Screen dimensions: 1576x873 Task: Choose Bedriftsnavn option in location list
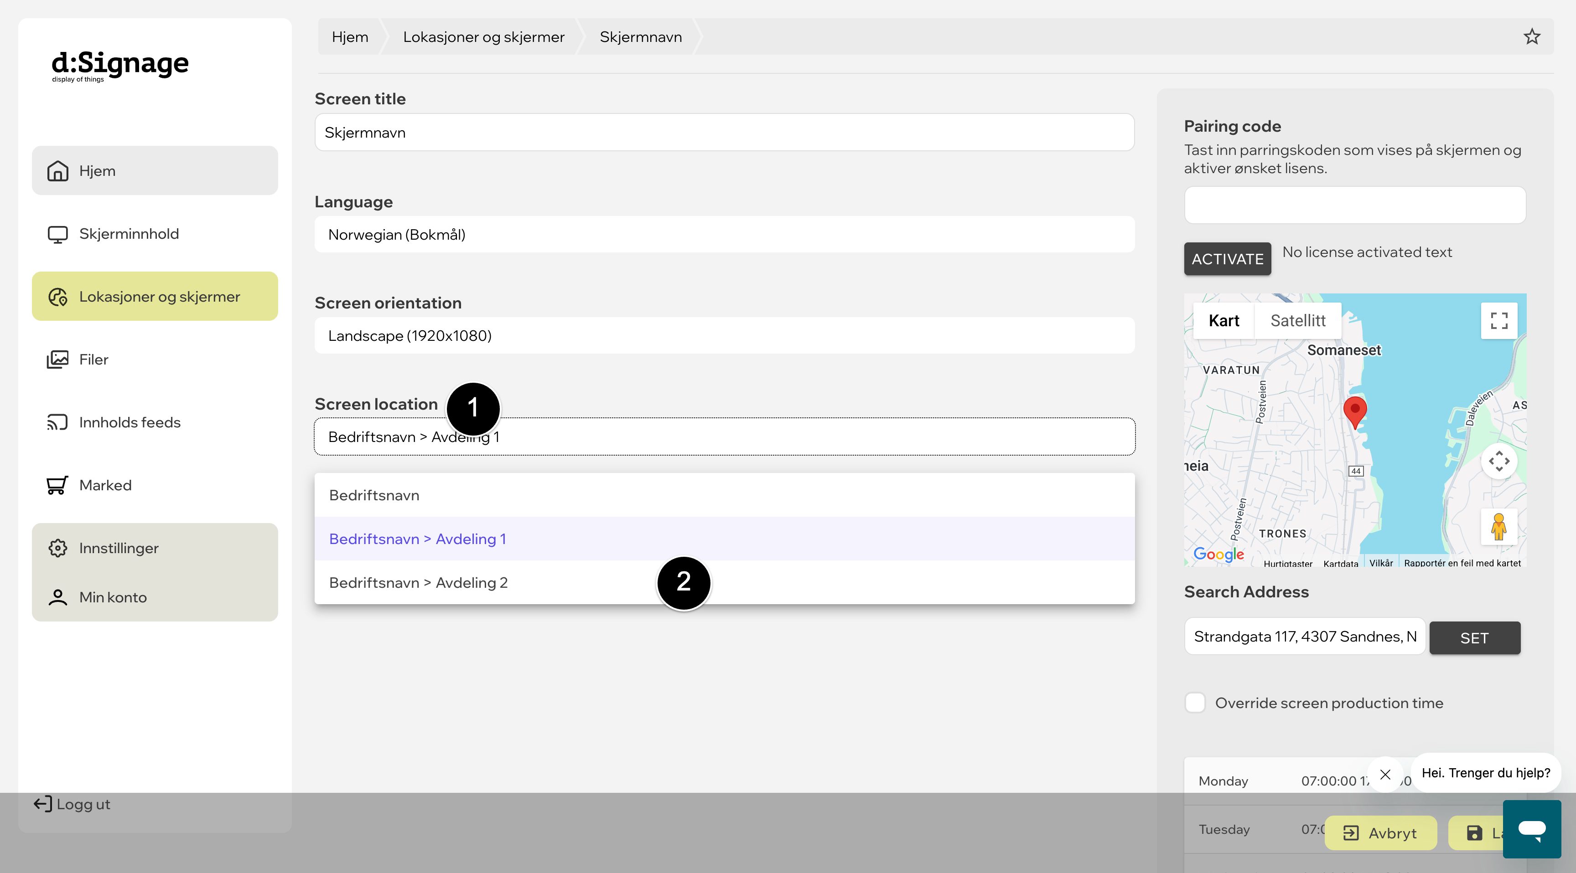pyautogui.click(x=724, y=495)
